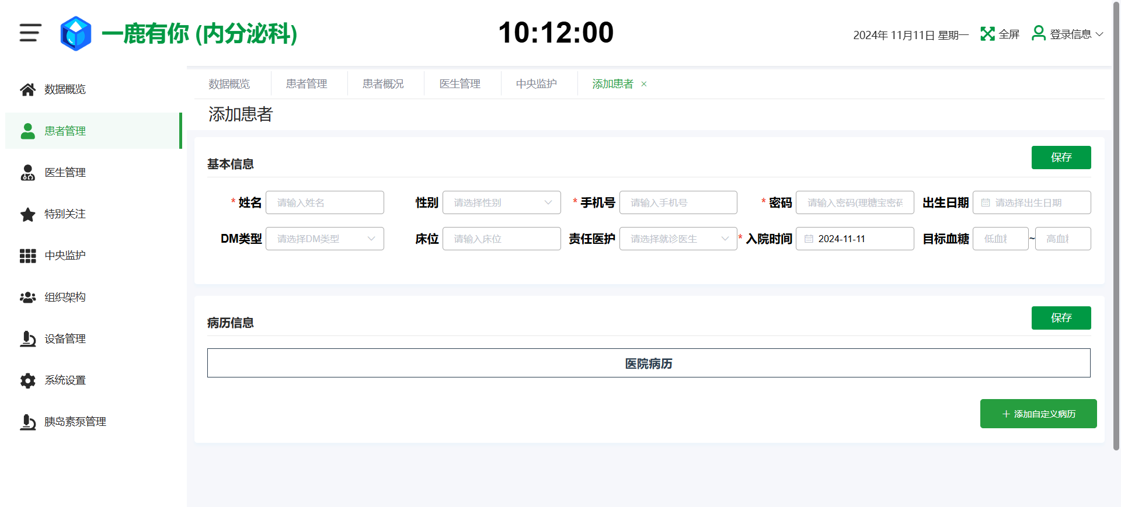
Task: Open 患者管理 in the sidebar
Action: pos(93,131)
